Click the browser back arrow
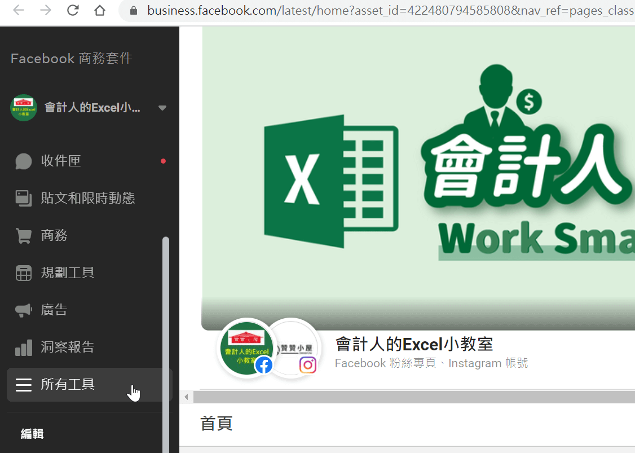The width and height of the screenshot is (635, 453). click(19, 10)
